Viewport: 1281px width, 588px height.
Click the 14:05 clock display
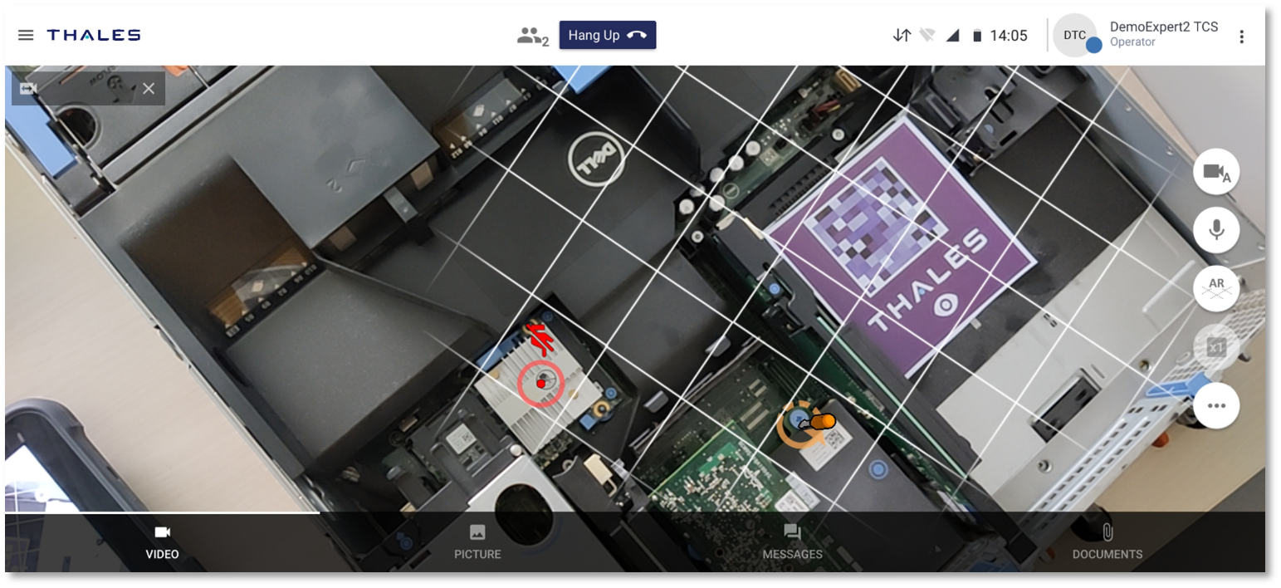(x=1009, y=36)
